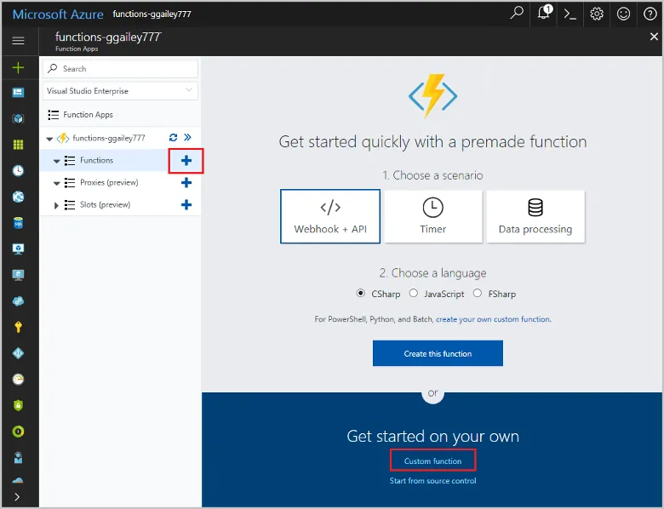This screenshot has width=664, height=509.
Task: Open portal settings gear icon
Action: [597, 14]
